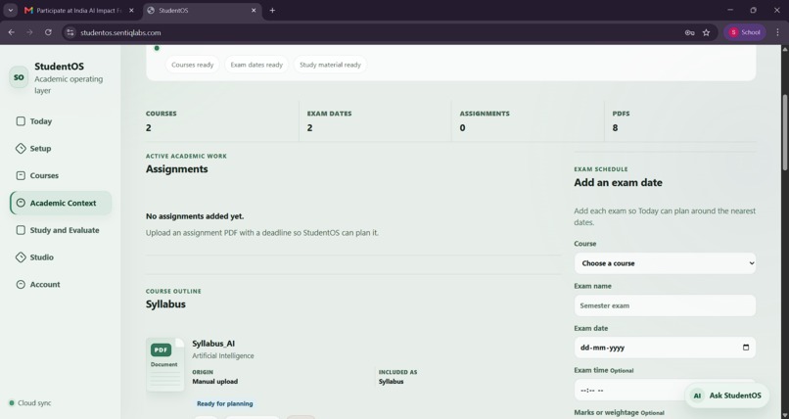789x419 pixels.
Task: Click the Ready for planning badge
Action: (225, 403)
